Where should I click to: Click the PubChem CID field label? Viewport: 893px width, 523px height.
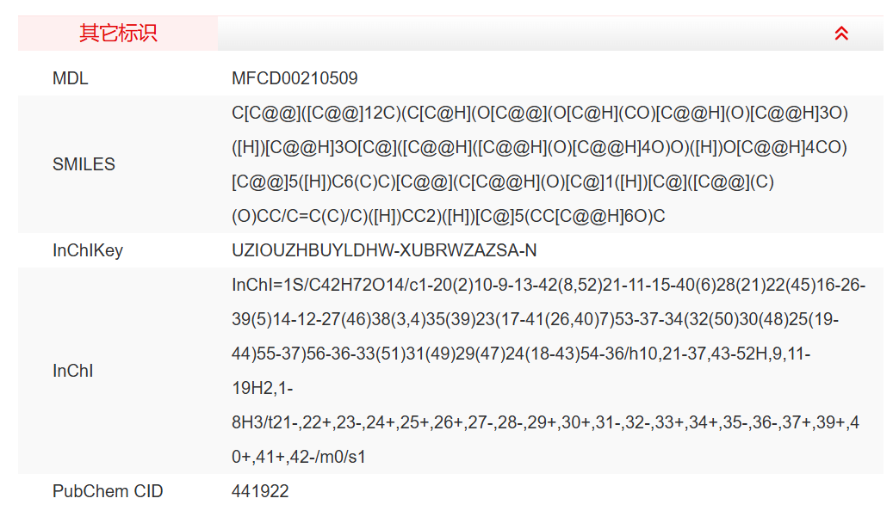[x=108, y=491]
